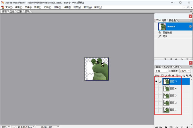
Task: Open the 窗口(W) menu
Action: [x=87, y=7]
